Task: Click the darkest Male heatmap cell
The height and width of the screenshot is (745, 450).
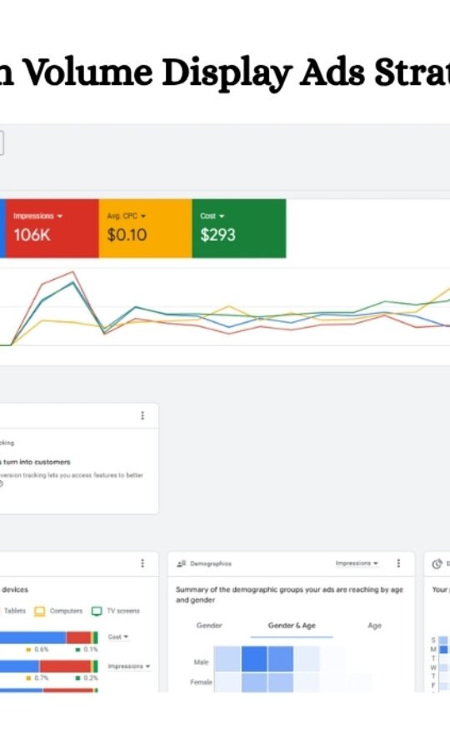Action: tap(254, 658)
